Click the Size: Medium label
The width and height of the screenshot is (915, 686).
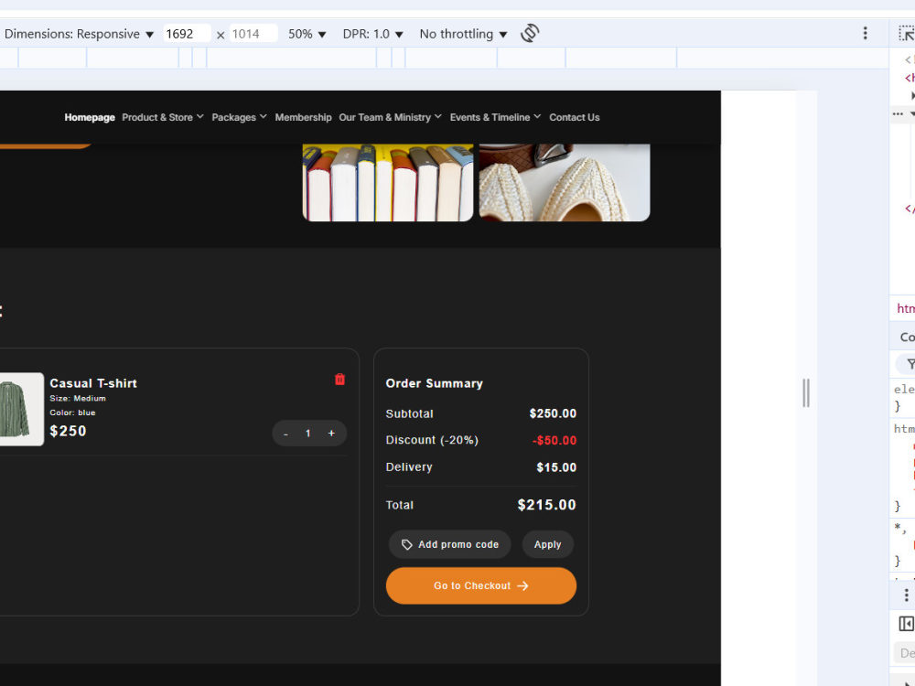pyautogui.click(x=78, y=399)
